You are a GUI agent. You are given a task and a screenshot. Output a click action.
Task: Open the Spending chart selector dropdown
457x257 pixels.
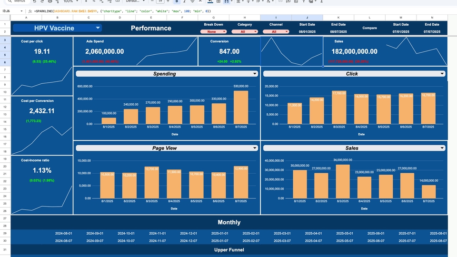pos(255,74)
